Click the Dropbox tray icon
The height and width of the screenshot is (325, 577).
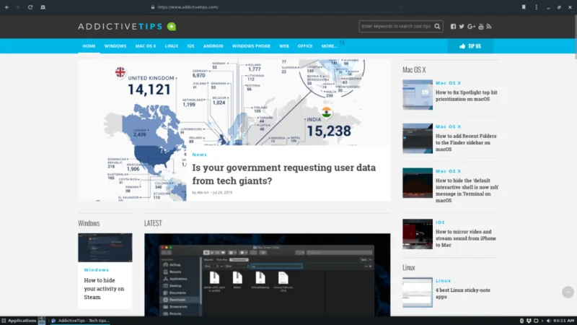[x=529, y=321]
